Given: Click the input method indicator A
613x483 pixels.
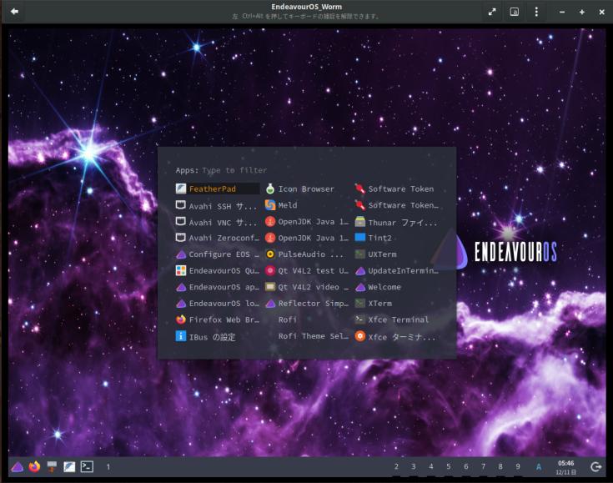Looking at the screenshot, I should 539,466.
